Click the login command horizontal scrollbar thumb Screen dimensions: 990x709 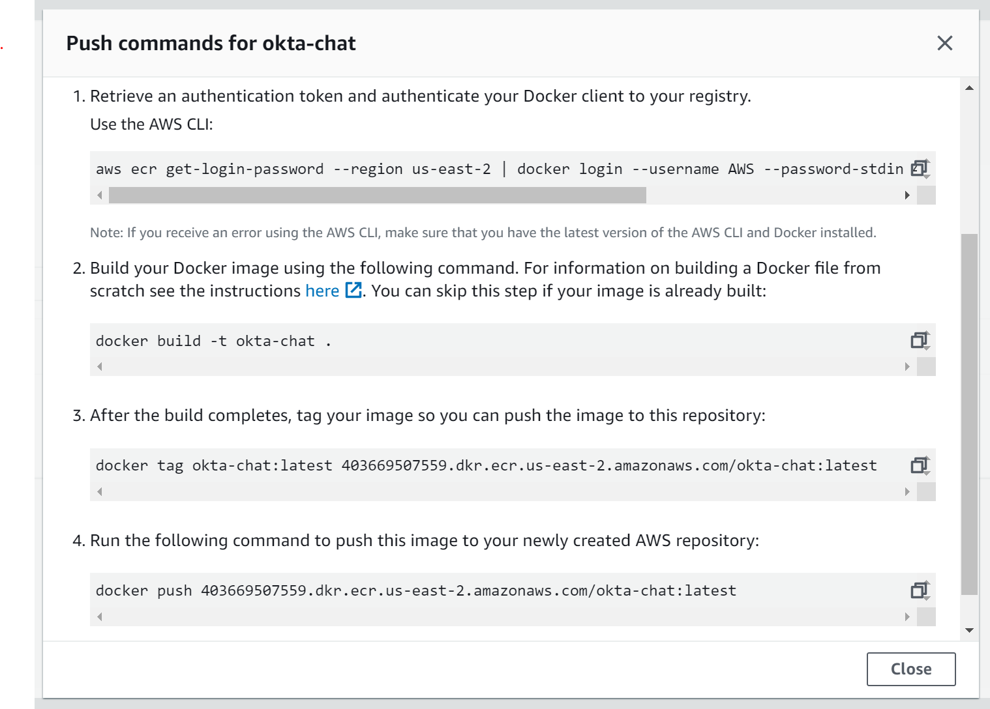click(377, 195)
